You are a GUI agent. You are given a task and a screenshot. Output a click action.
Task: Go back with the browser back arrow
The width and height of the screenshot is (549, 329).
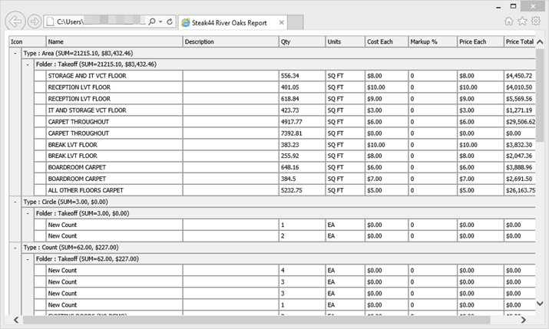(x=15, y=21)
